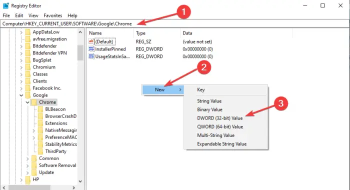This screenshot has width=350, height=190.
Task: Click the BrowserCrashD folder icon
Action: tap(40, 116)
